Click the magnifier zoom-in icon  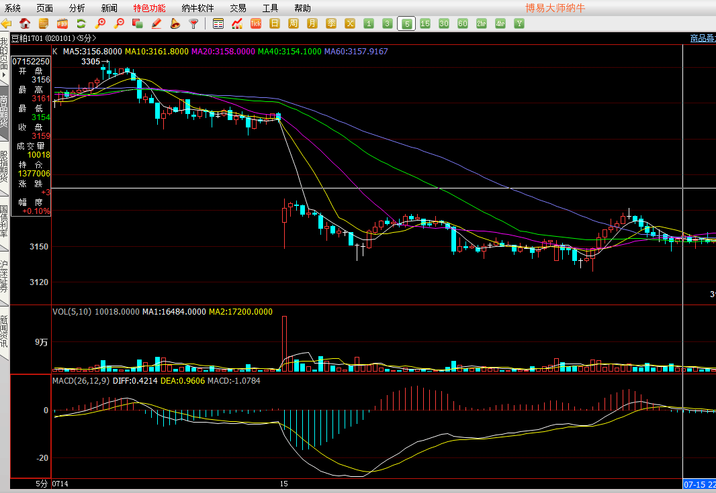101,23
